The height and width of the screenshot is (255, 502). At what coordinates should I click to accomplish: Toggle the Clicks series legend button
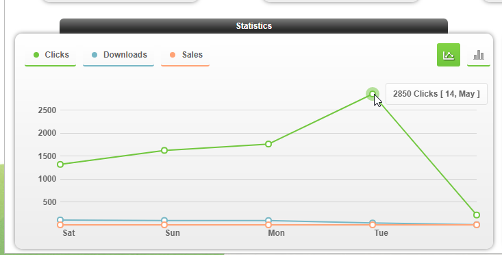coord(50,55)
